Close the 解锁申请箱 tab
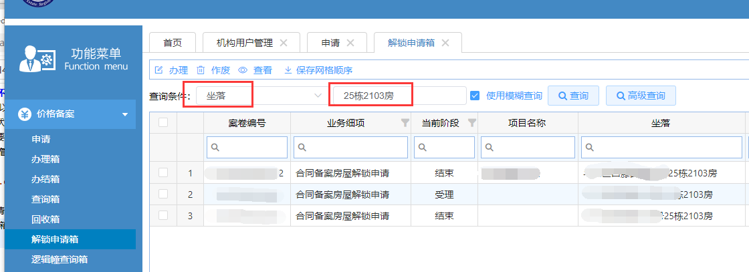The width and height of the screenshot is (749, 272). tap(446, 43)
